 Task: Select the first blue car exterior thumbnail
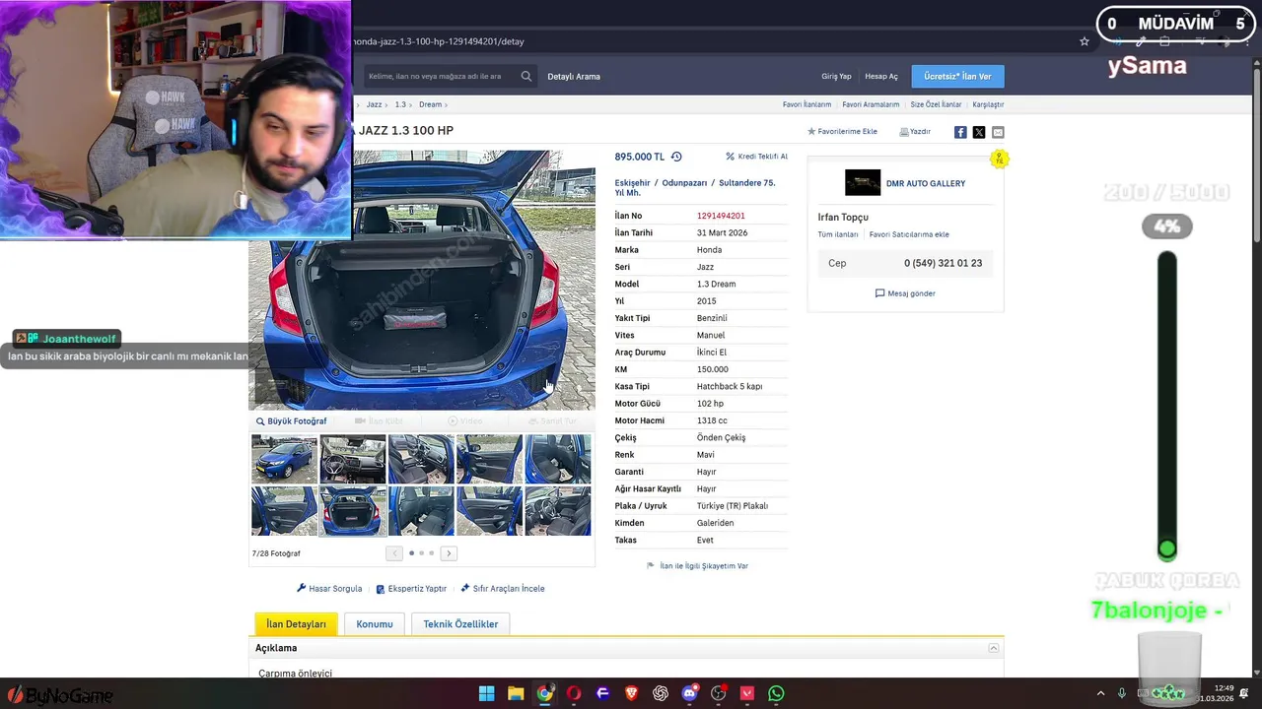[x=284, y=459]
